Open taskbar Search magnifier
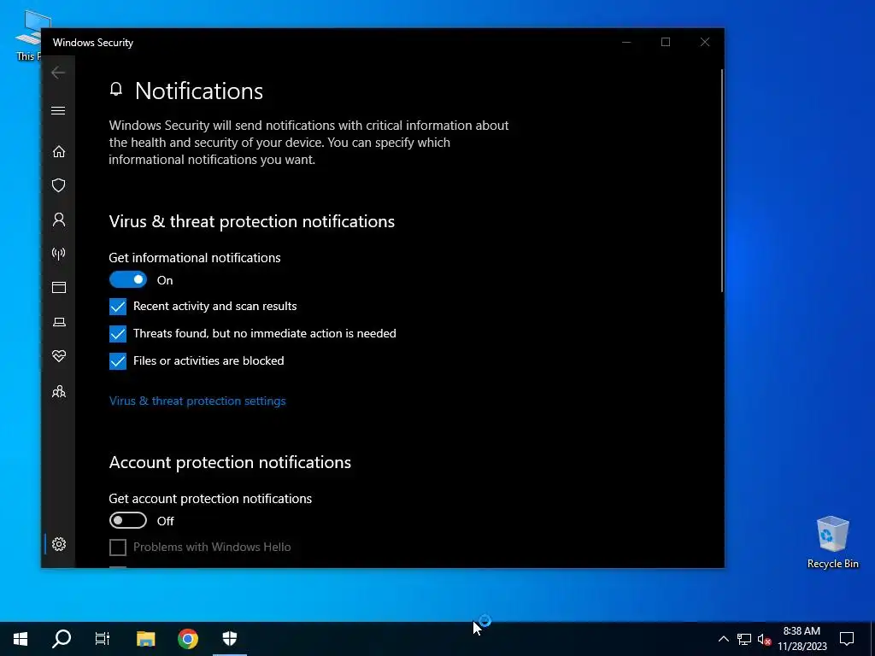Viewport: 875px width, 656px height. [x=62, y=639]
